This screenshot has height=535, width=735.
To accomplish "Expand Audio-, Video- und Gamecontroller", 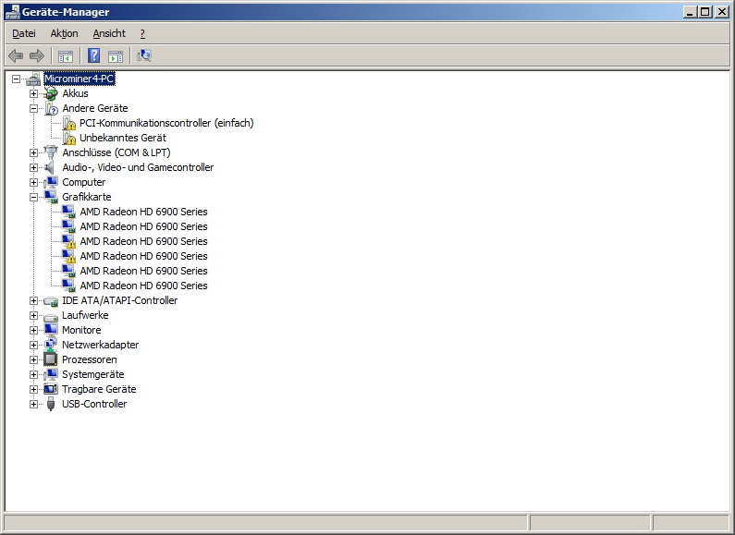I will [x=34, y=167].
